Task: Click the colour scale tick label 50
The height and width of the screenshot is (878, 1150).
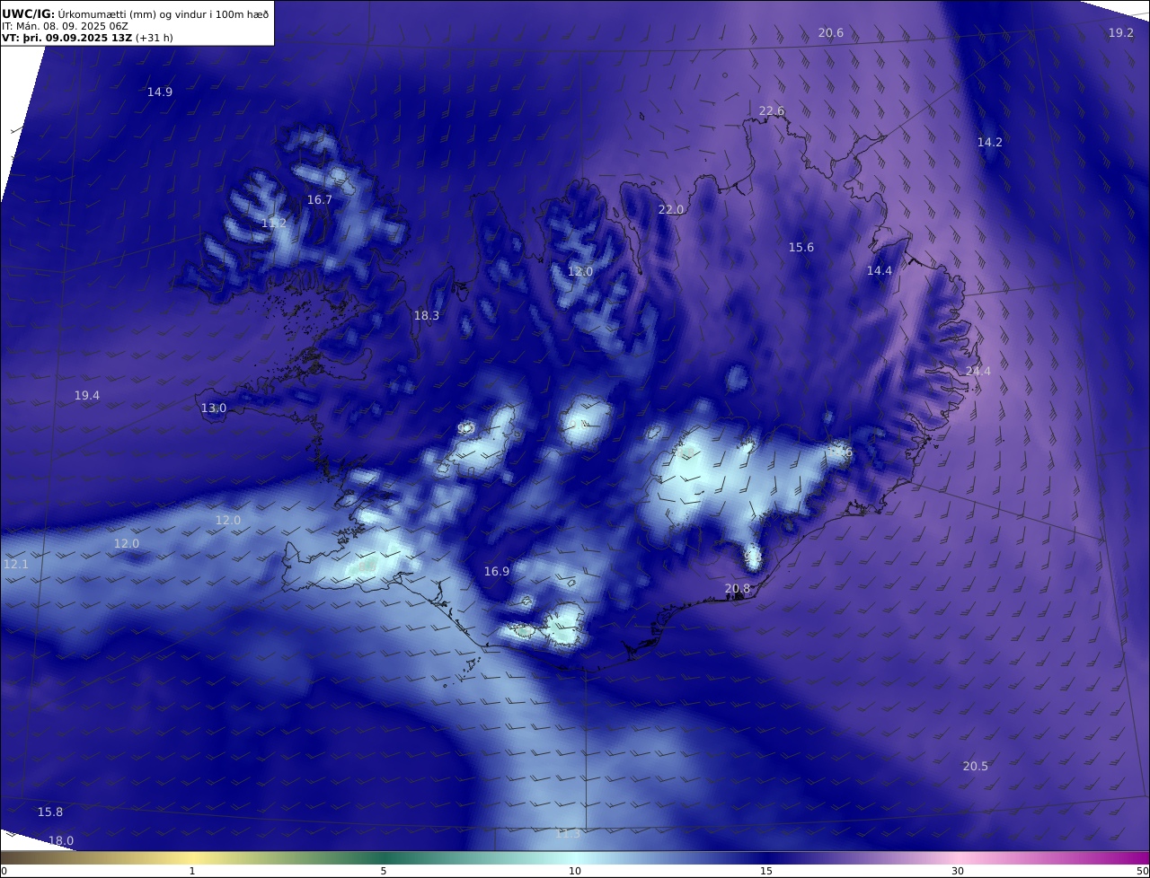Action: click(x=1142, y=871)
